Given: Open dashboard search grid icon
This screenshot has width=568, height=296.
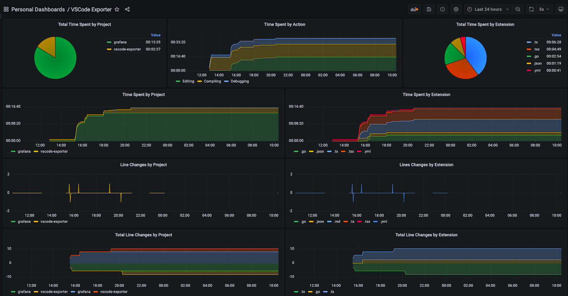Looking at the screenshot, I should [6, 9].
